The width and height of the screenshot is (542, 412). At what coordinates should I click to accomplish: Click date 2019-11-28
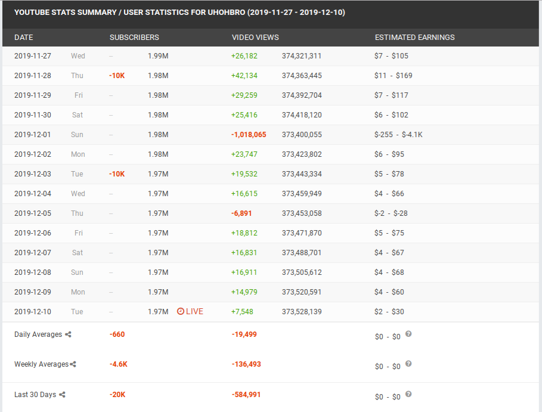pyautogui.click(x=32, y=76)
